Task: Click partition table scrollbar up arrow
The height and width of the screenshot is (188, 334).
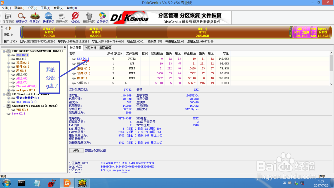Action: (331, 53)
